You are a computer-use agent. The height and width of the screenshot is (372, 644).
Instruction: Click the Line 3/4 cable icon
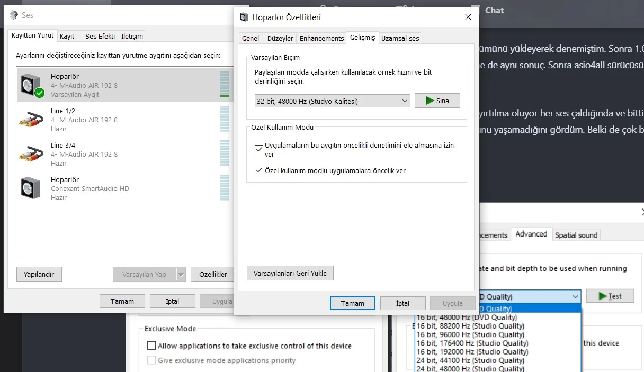tap(32, 154)
